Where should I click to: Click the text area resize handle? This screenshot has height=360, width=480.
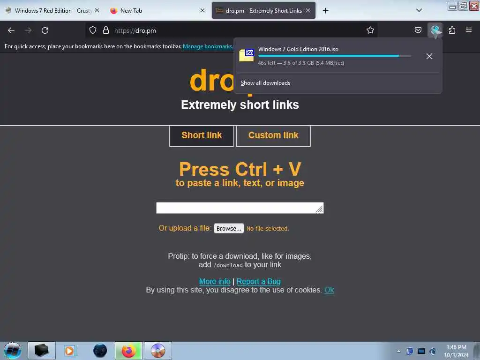click(320, 210)
